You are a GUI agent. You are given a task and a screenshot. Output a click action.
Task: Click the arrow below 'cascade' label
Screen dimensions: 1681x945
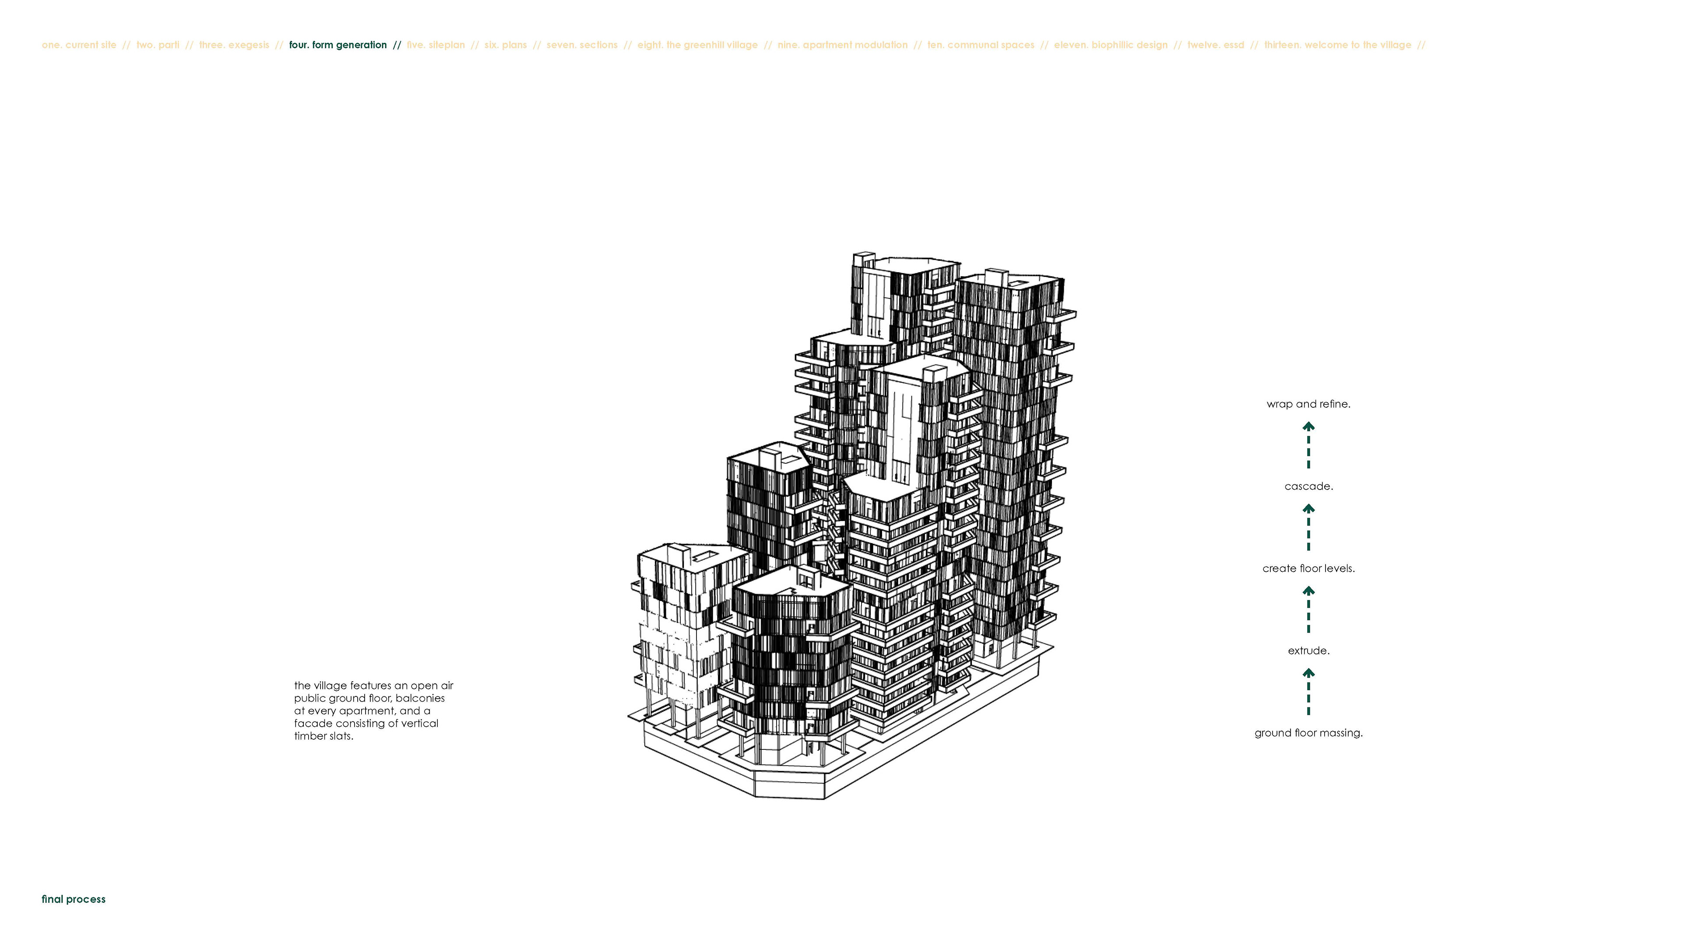[1308, 528]
